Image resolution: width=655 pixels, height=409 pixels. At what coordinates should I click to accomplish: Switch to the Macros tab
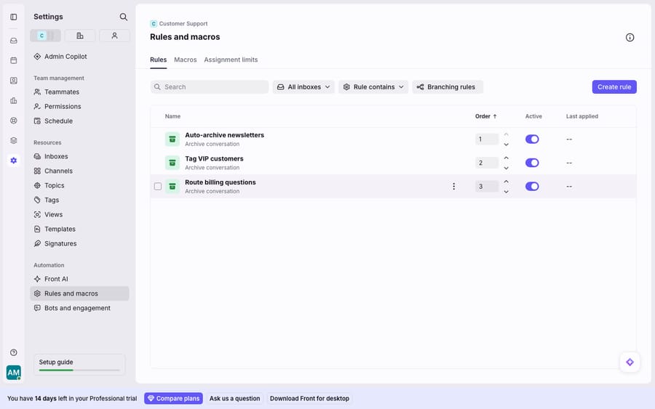(185, 60)
